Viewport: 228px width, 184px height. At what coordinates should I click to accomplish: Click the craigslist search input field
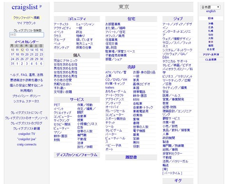pyautogui.click(x=27, y=35)
